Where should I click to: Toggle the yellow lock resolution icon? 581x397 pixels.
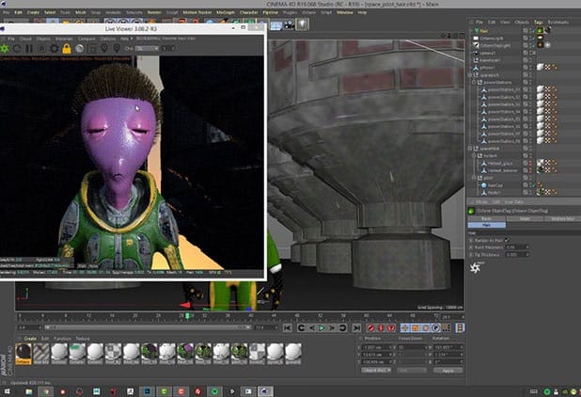click(67, 48)
